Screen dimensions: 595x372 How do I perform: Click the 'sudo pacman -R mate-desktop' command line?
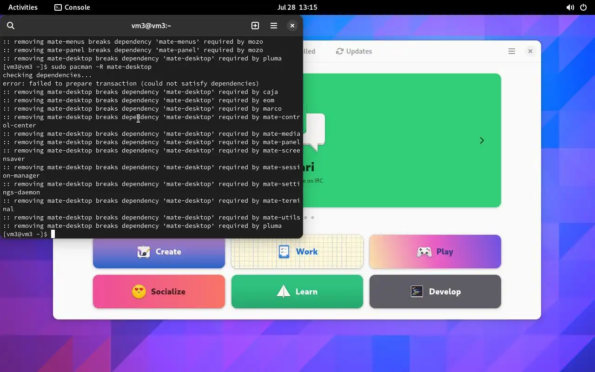coord(77,66)
